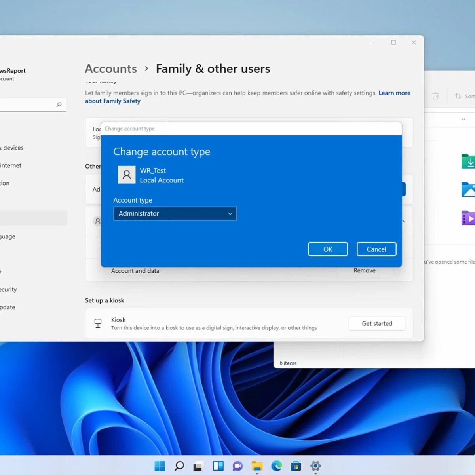The image size is (475, 475).
Task: Open the Settings gear on the taskbar
Action: tap(315, 466)
